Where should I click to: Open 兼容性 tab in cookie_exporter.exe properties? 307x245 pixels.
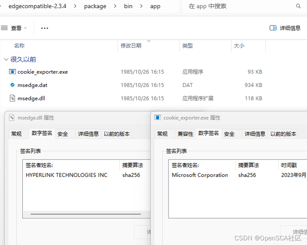point(185,134)
